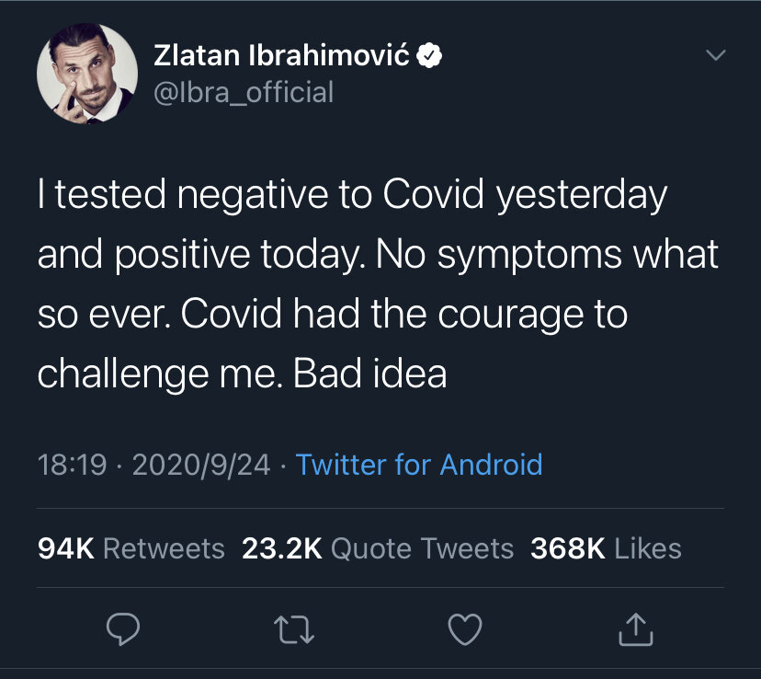
Task: Reply to Zlatan's tweet
Action: tap(123, 629)
